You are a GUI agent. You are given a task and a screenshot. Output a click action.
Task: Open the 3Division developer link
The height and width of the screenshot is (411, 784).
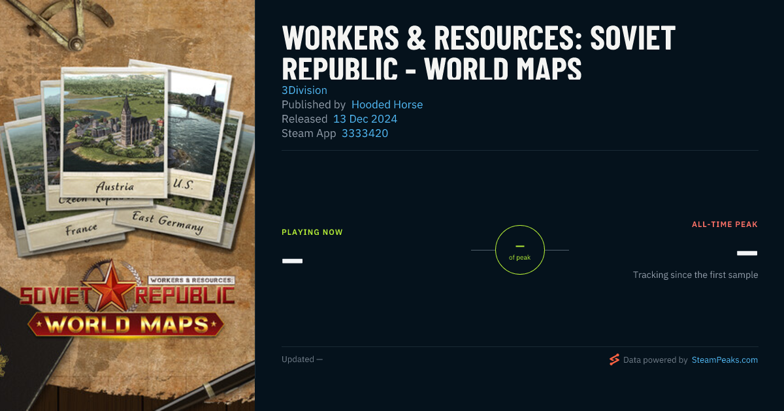304,90
